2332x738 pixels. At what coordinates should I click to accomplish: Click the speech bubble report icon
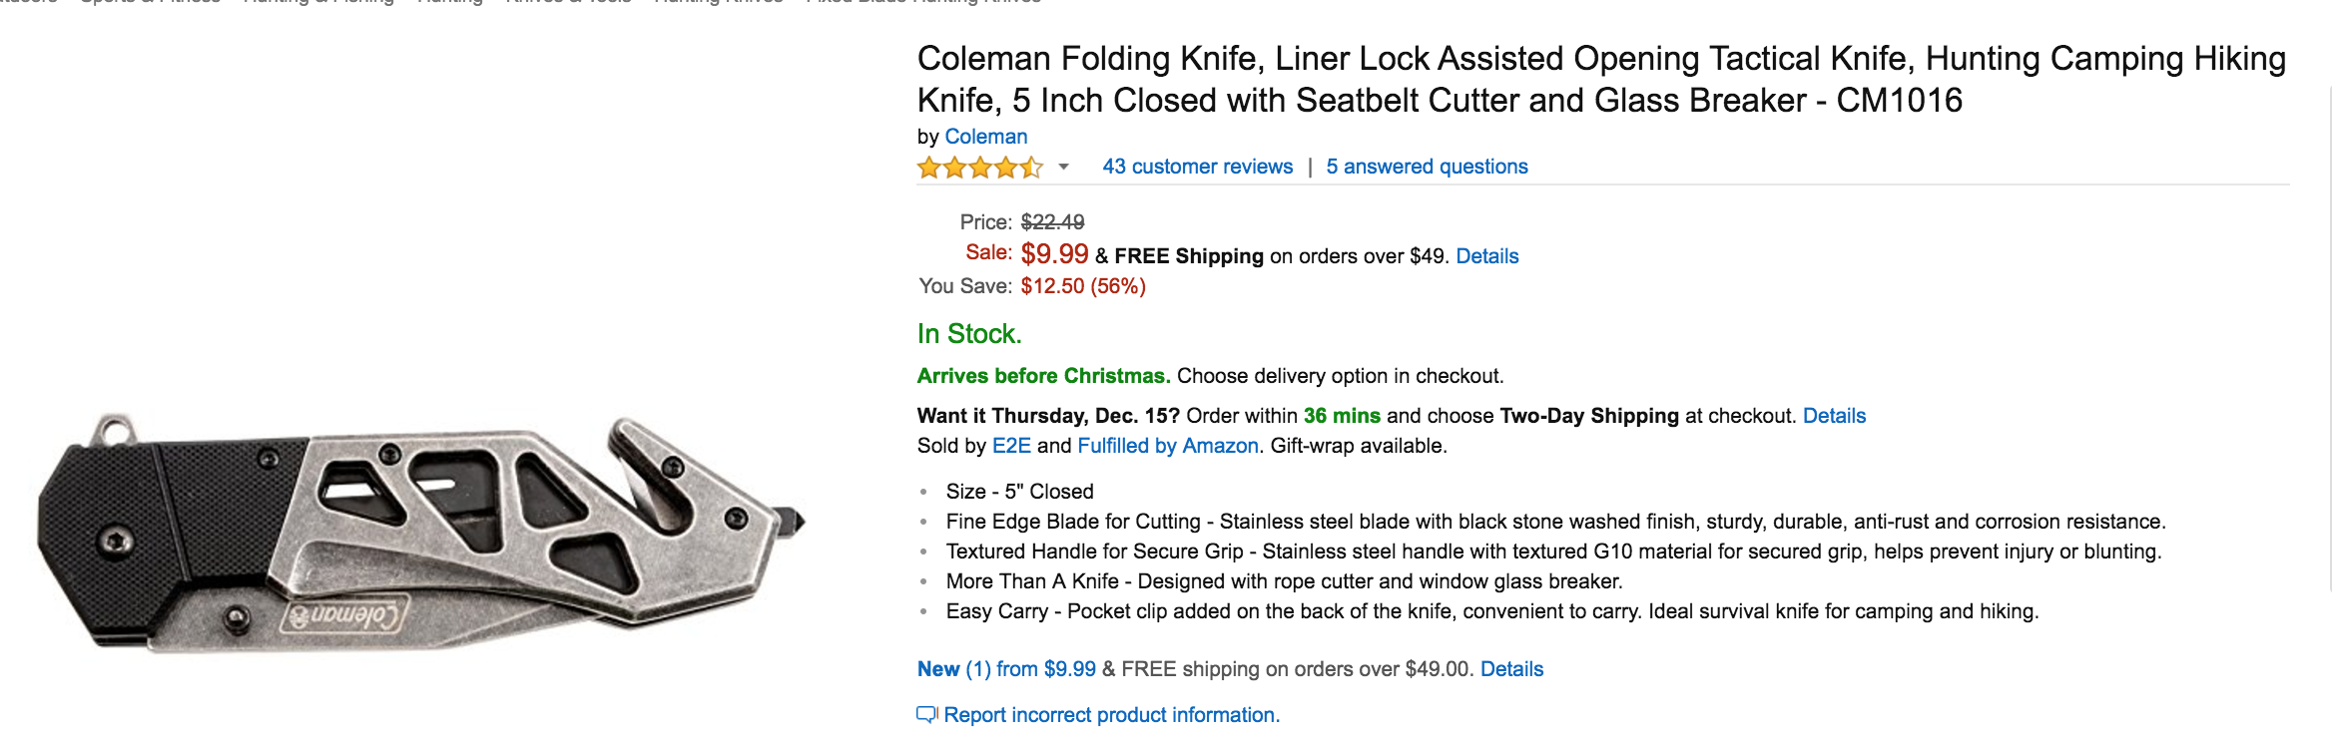tap(926, 715)
